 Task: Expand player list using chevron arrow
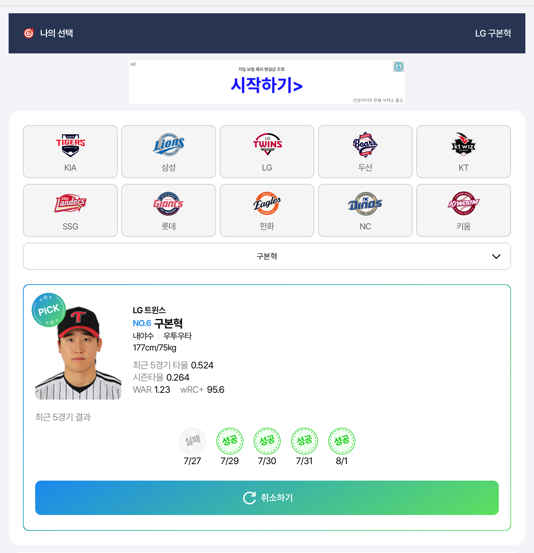pyautogui.click(x=496, y=257)
